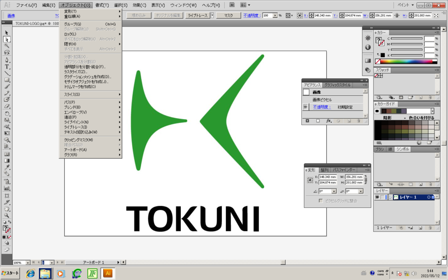Select the Rectangle tool

(7, 80)
